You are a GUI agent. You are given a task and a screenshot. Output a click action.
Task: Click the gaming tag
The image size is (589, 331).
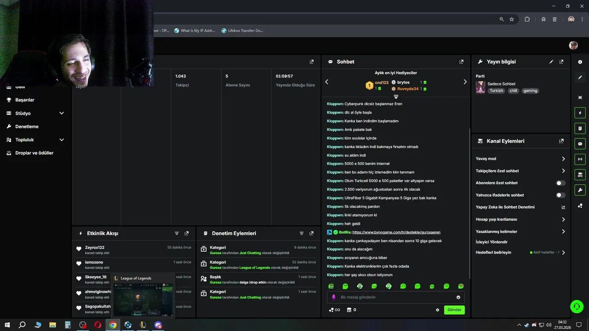[x=530, y=91]
